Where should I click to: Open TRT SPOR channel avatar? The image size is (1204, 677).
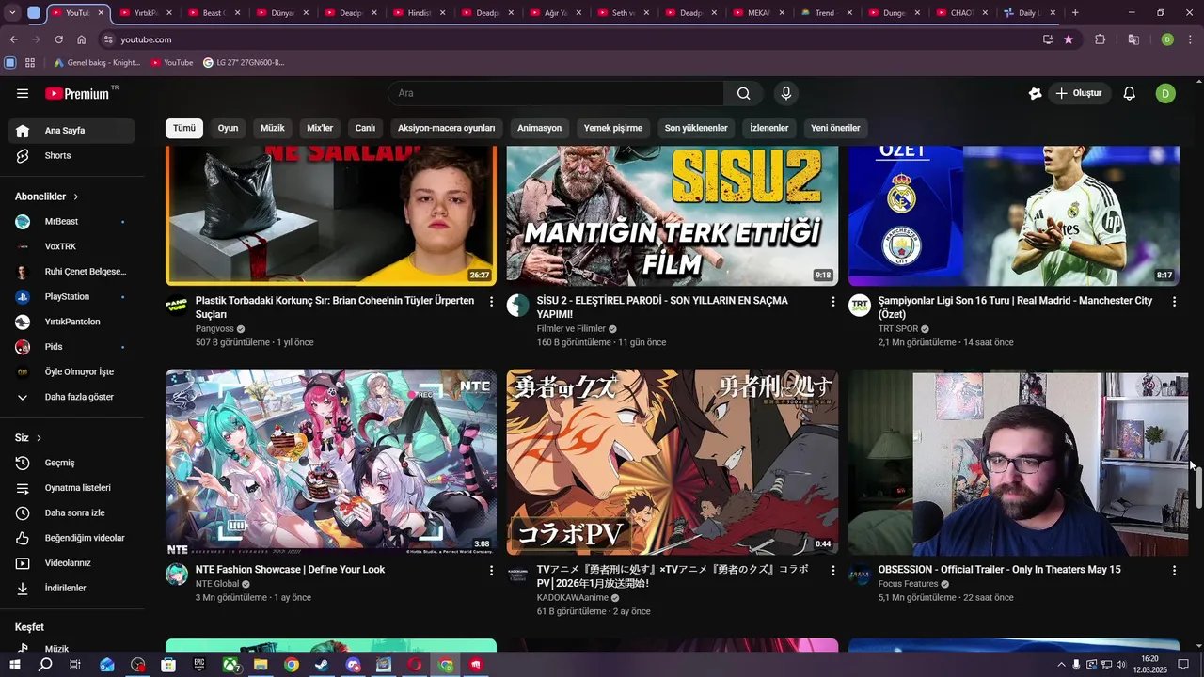(x=860, y=306)
